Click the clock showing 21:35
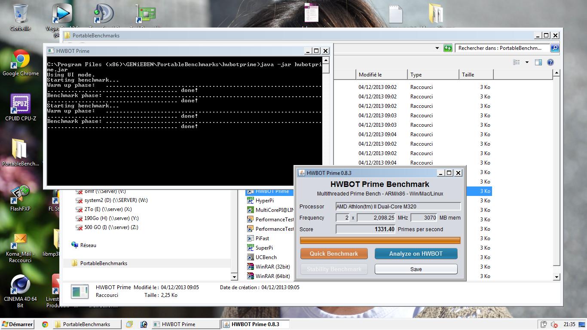Viewport: 587px width, 330px height. (x=569, y=324)
